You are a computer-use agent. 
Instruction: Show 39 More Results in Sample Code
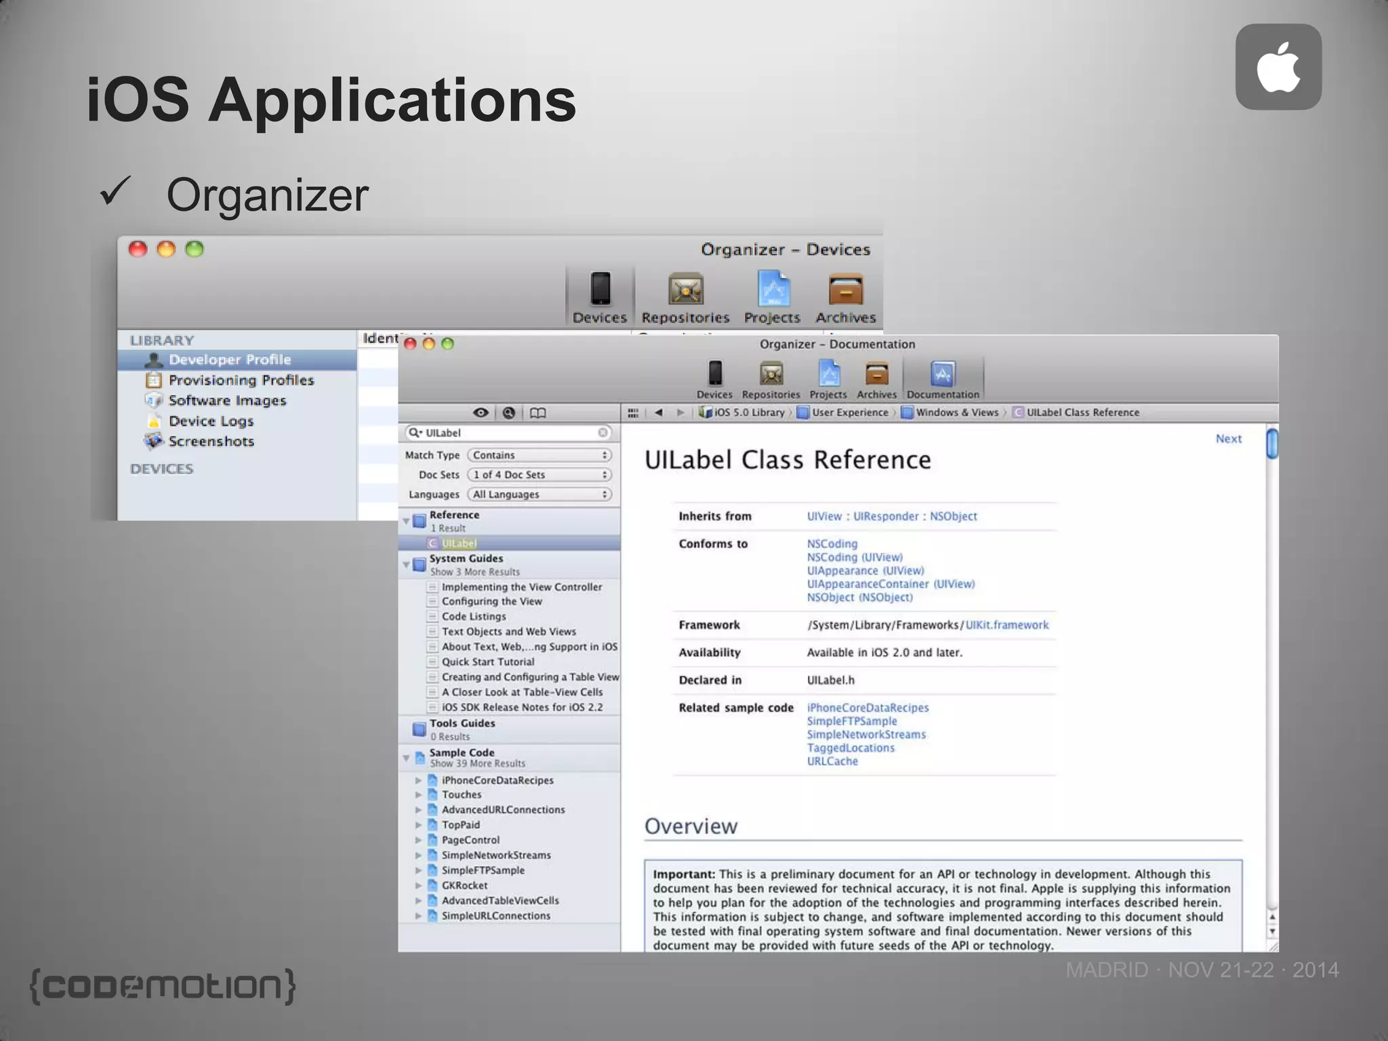[478, 764]
